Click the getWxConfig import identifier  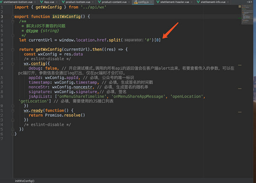tap(48, 7)
